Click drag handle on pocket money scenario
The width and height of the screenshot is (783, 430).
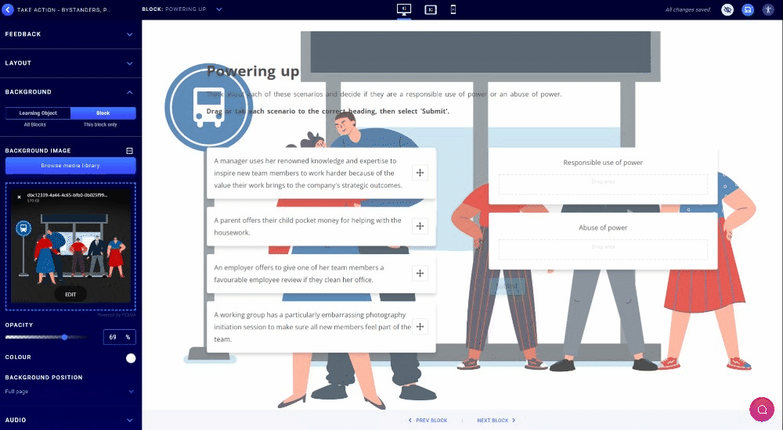[420, 226]
